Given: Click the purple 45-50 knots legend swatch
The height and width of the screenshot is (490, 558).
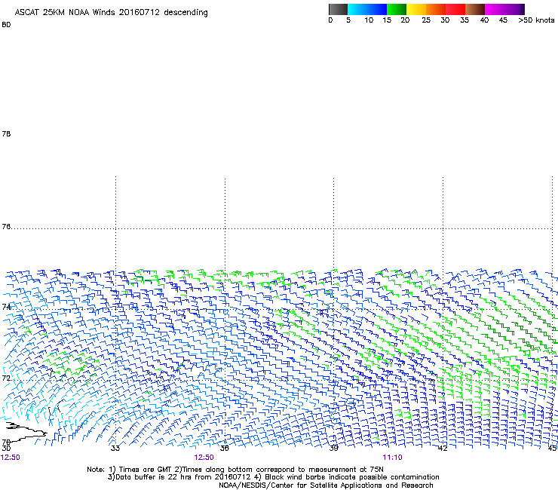Looking at the screenshot, I should pos(514,9).
